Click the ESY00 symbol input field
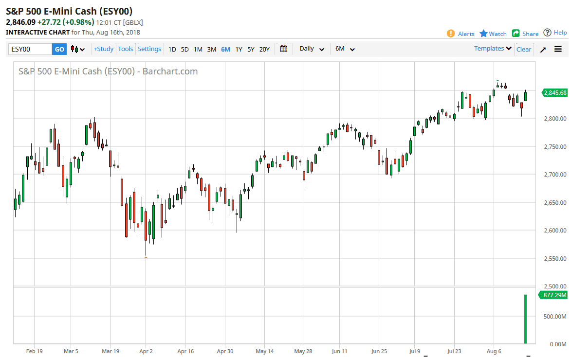Viewport: 571px width, 357px height. coord(29,49)
